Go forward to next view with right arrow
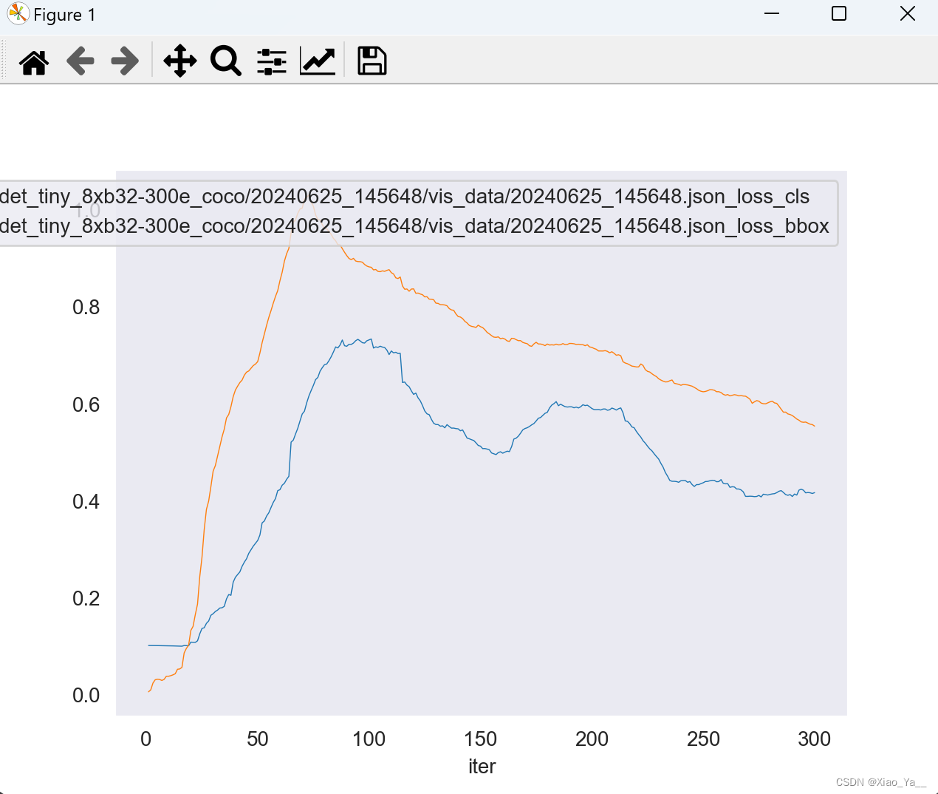 click(124, 61)
